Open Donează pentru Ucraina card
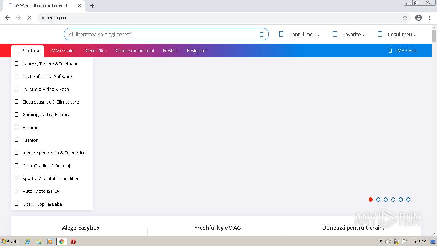This screenshot has width=437, height=246. point(354,228)
